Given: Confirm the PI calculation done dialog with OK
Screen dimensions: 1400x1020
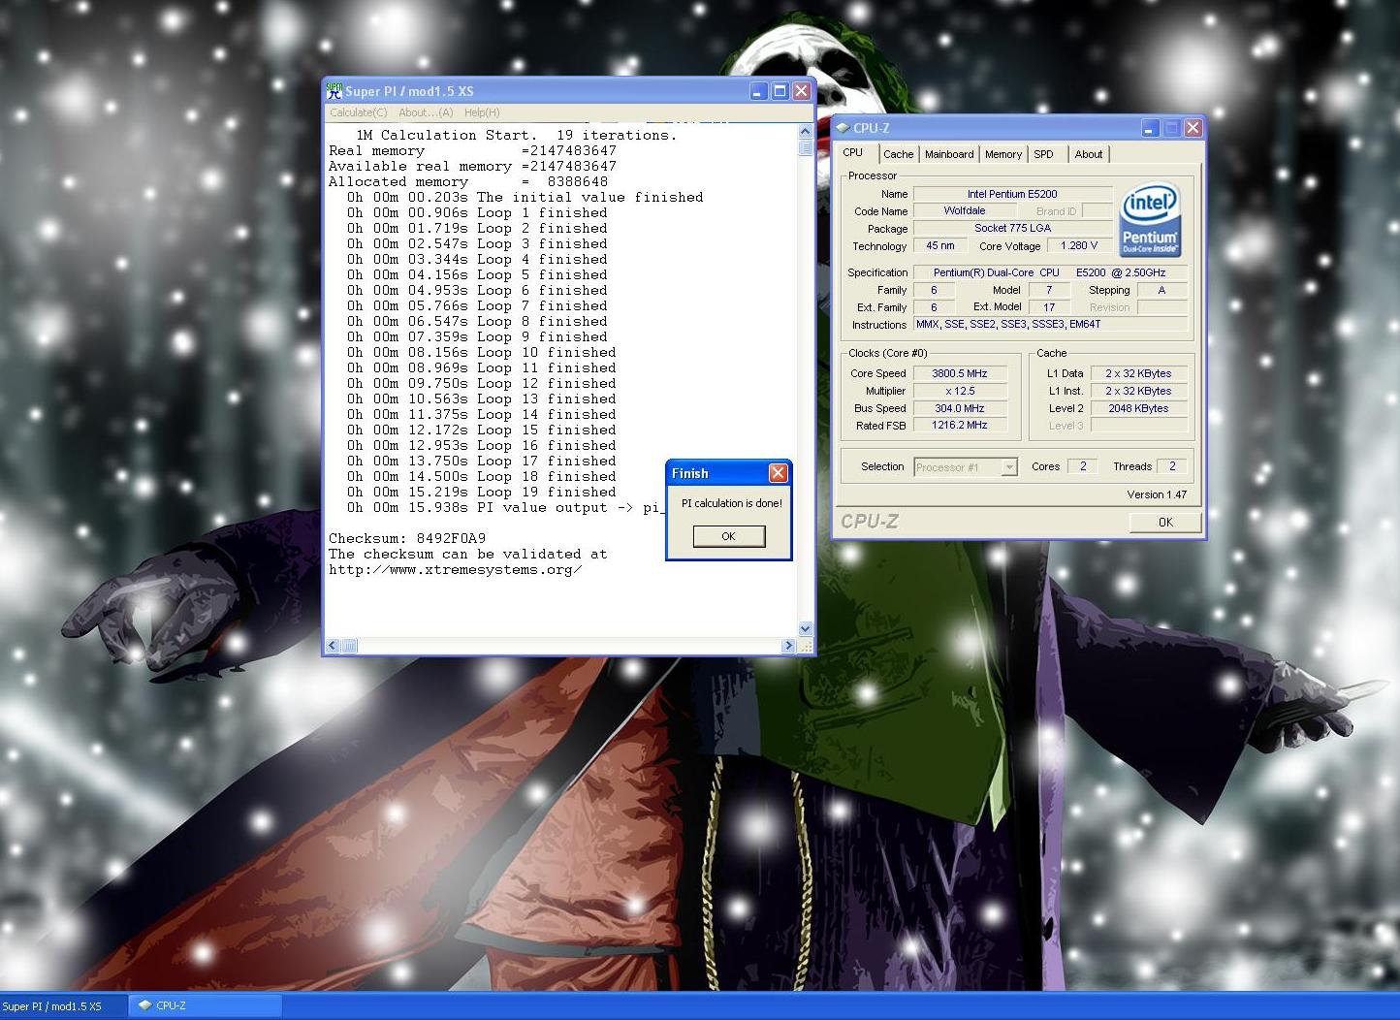Looking at the screenshot, I should [x=729, y=536].
